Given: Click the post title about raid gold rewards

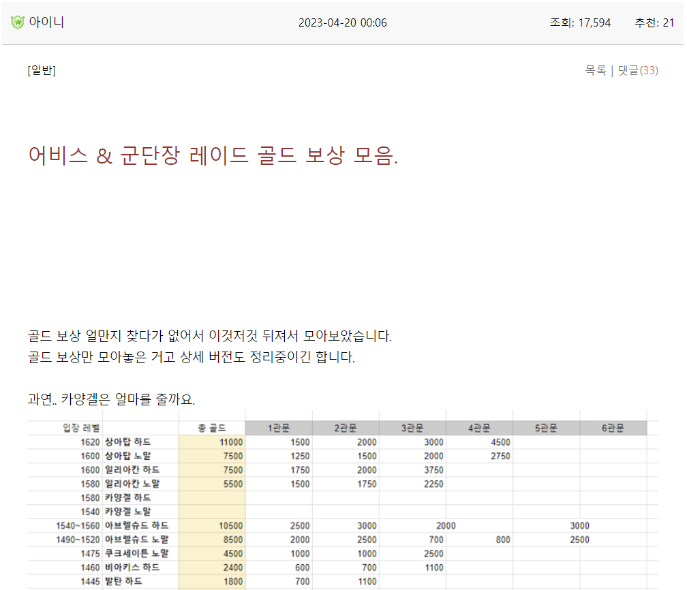Looking at the screenshot, I should [x=213, y=155].
